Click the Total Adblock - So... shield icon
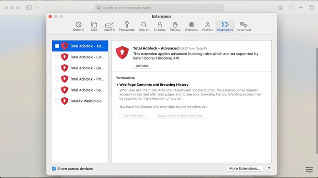This screenshot has height=178, width=318. coord(65,90)
